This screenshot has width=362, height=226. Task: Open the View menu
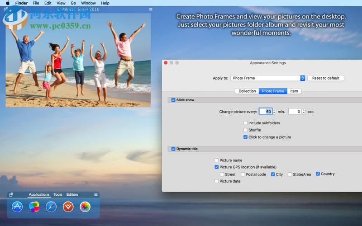61,3
